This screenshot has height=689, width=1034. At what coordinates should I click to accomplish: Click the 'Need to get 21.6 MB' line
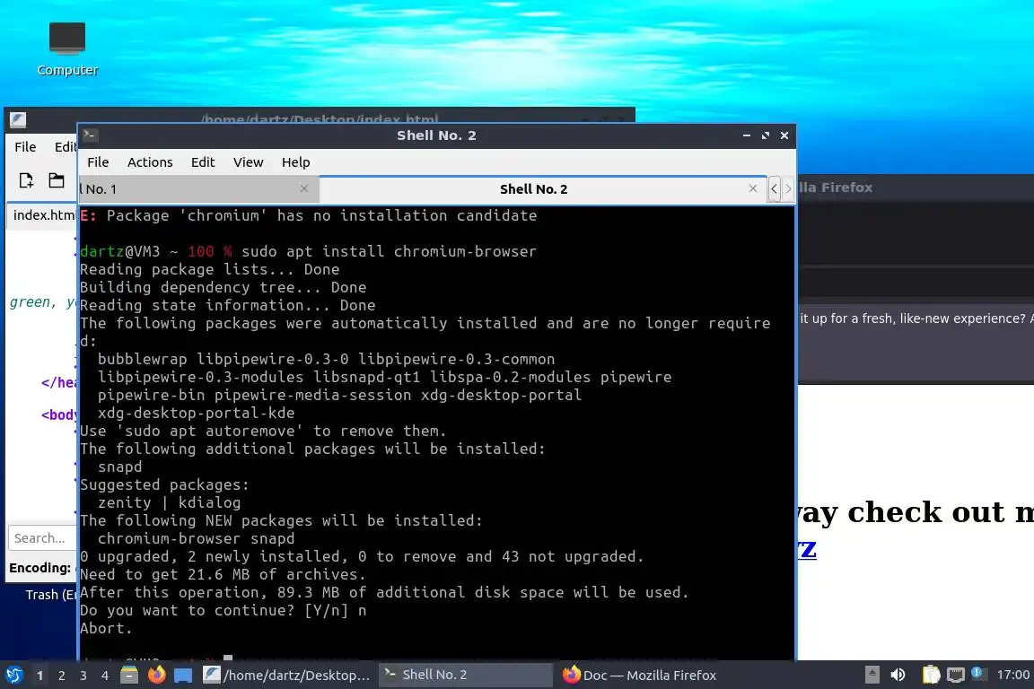223,574
